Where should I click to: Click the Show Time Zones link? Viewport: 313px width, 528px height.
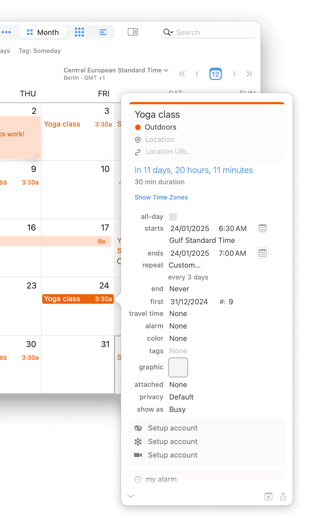(161, 197)
